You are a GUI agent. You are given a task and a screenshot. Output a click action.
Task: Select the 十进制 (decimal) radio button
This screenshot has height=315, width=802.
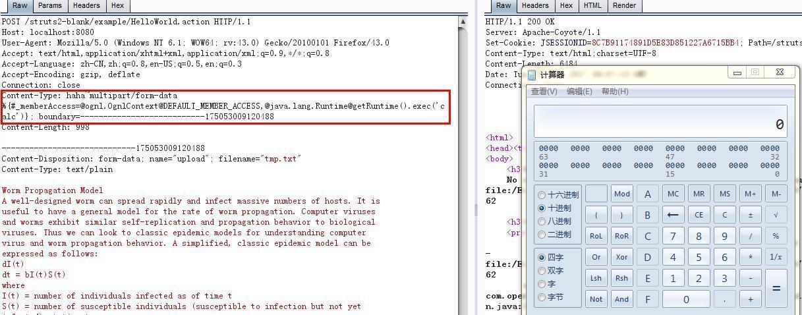542,208
